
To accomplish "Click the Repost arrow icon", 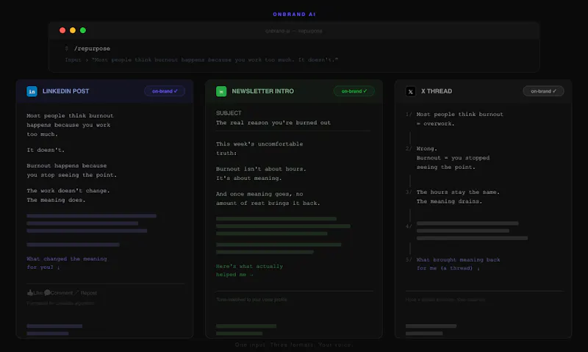I will [x=76, y=292].
